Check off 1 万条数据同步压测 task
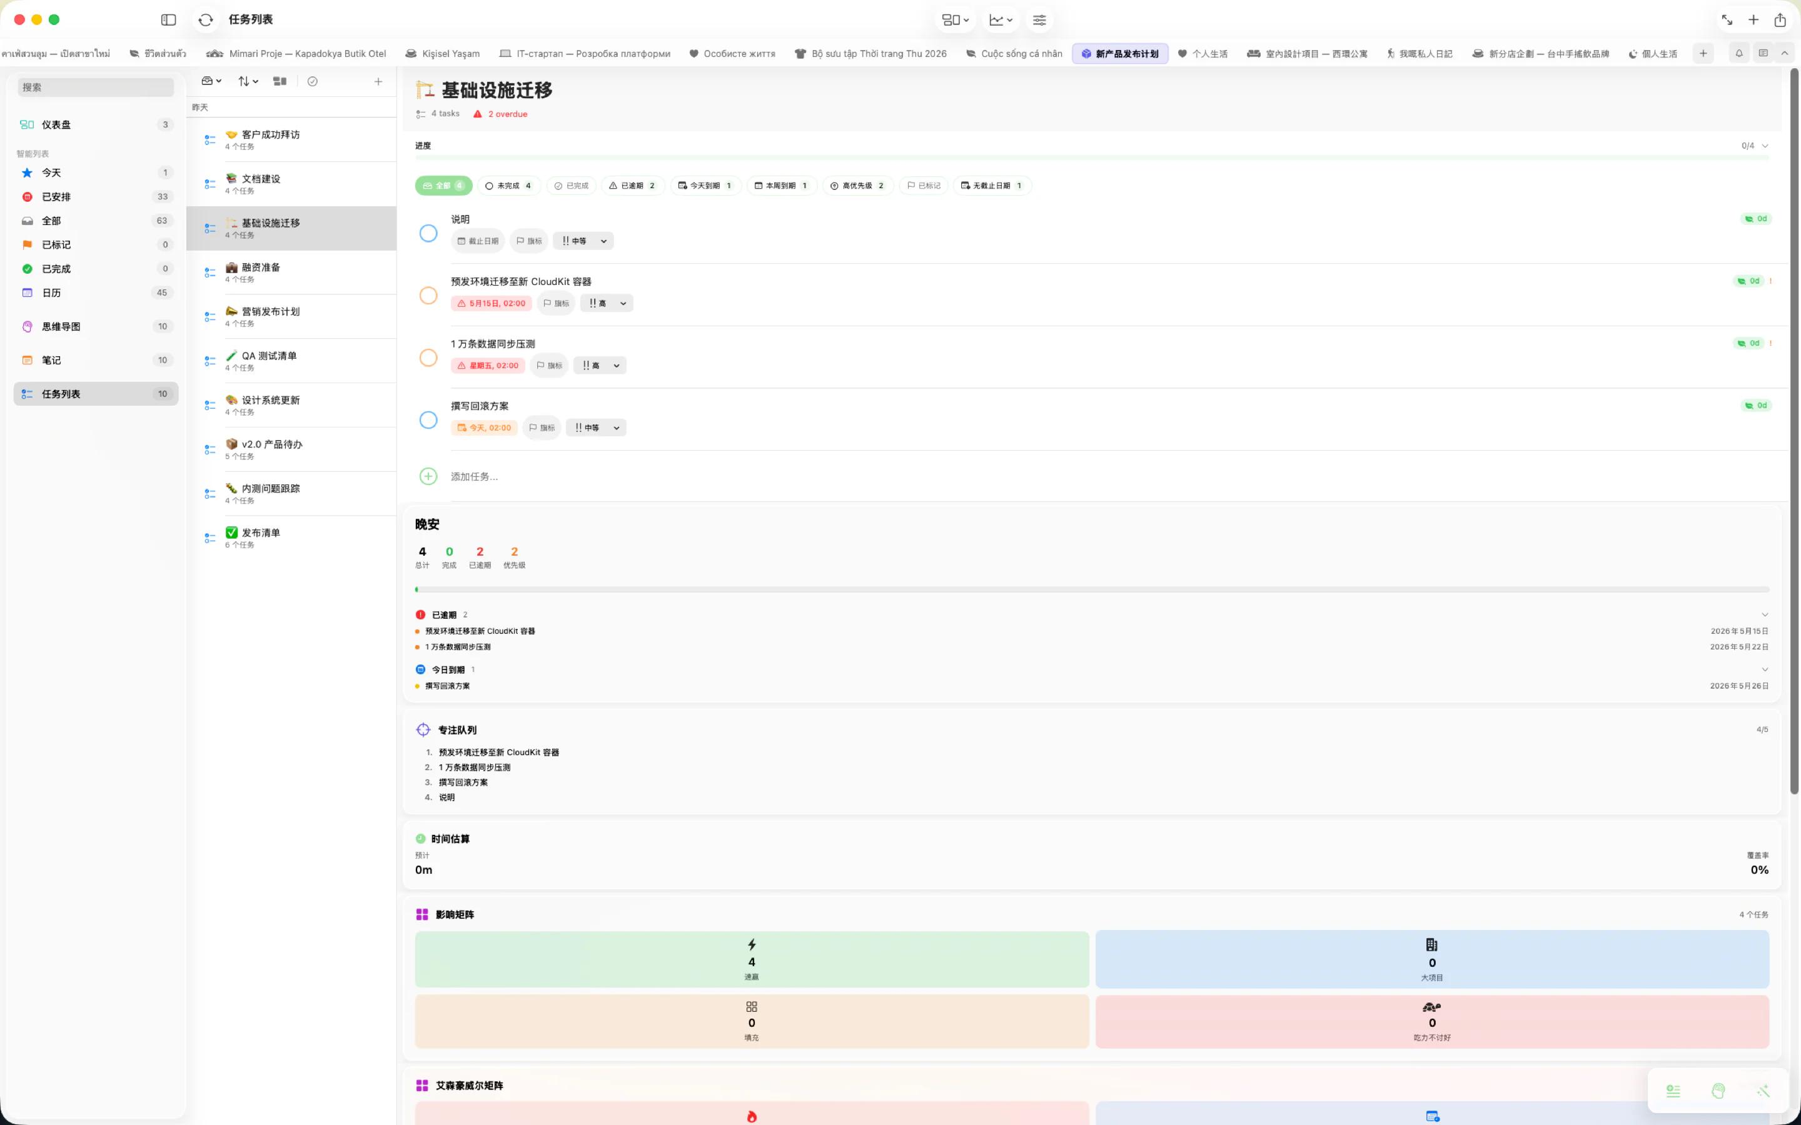This screenshot has height=1125, width=1801. [428, 358]
